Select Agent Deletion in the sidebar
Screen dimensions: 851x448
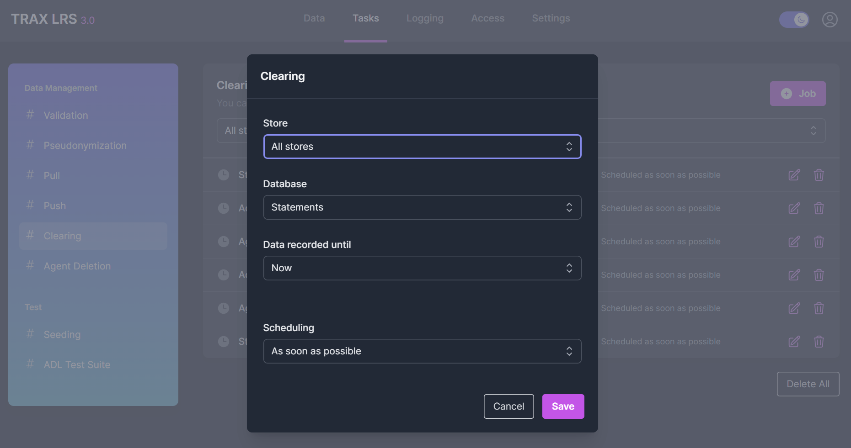click(x=77, y=266)
